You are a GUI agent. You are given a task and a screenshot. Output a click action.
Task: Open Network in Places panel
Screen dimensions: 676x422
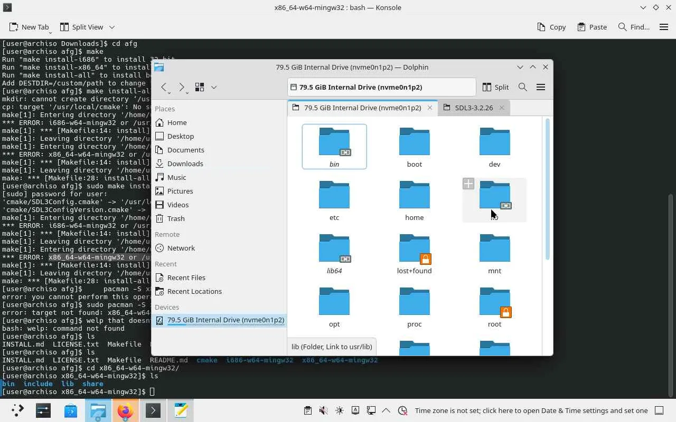point(219,248)
